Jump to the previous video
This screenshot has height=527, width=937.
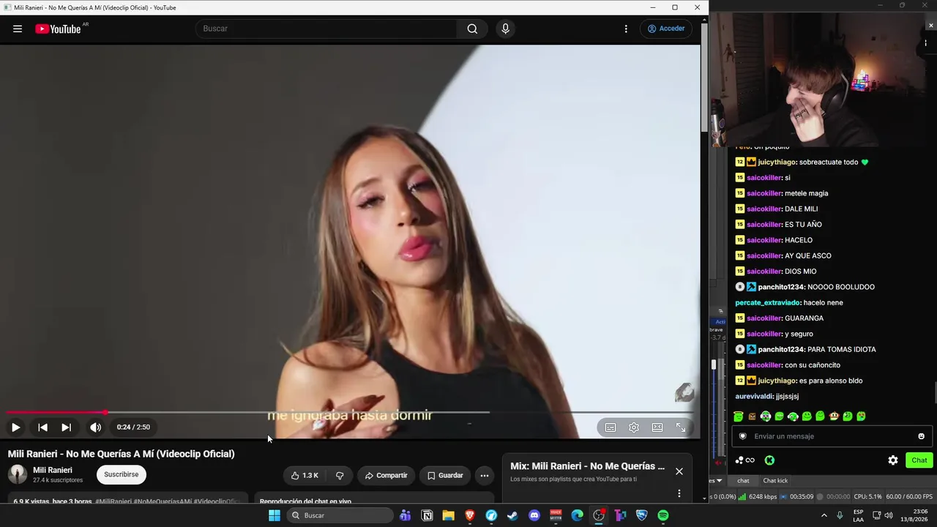coord(42,427)
